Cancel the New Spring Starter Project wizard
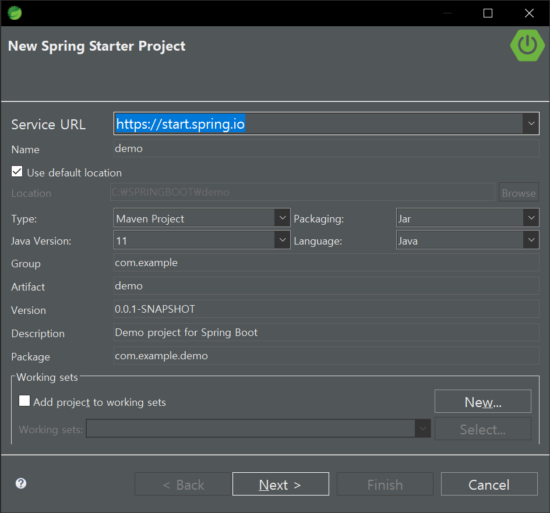 click(x=489, y=484)
